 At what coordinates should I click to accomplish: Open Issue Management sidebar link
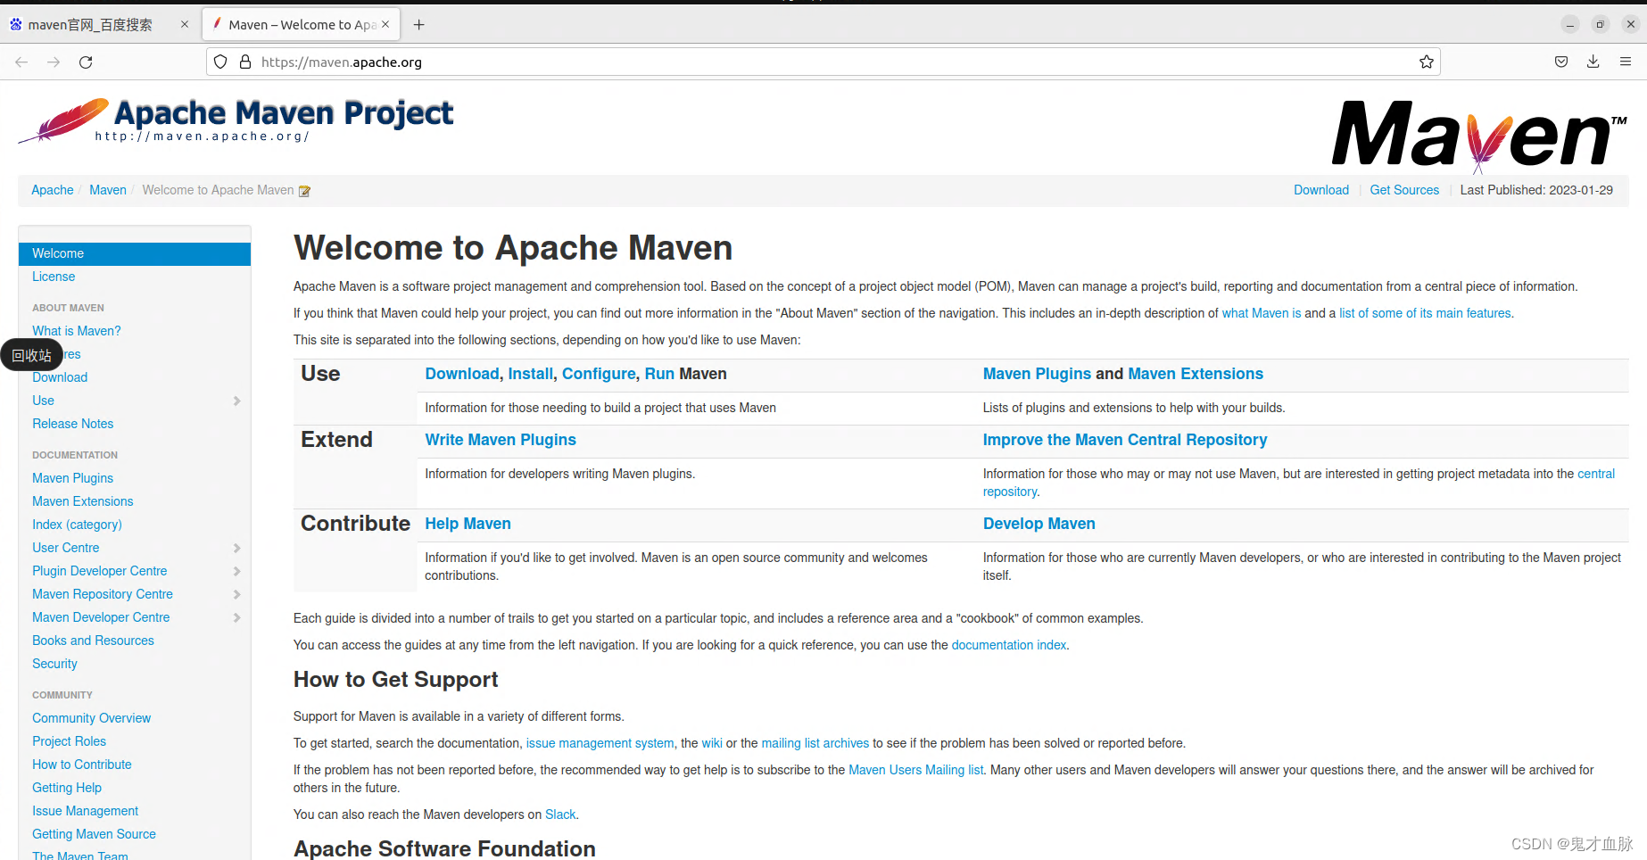(x=86, y=811)
